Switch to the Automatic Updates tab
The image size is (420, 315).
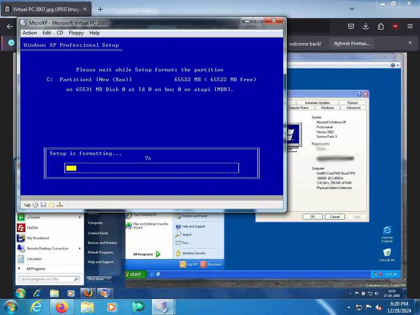(317, 103)
